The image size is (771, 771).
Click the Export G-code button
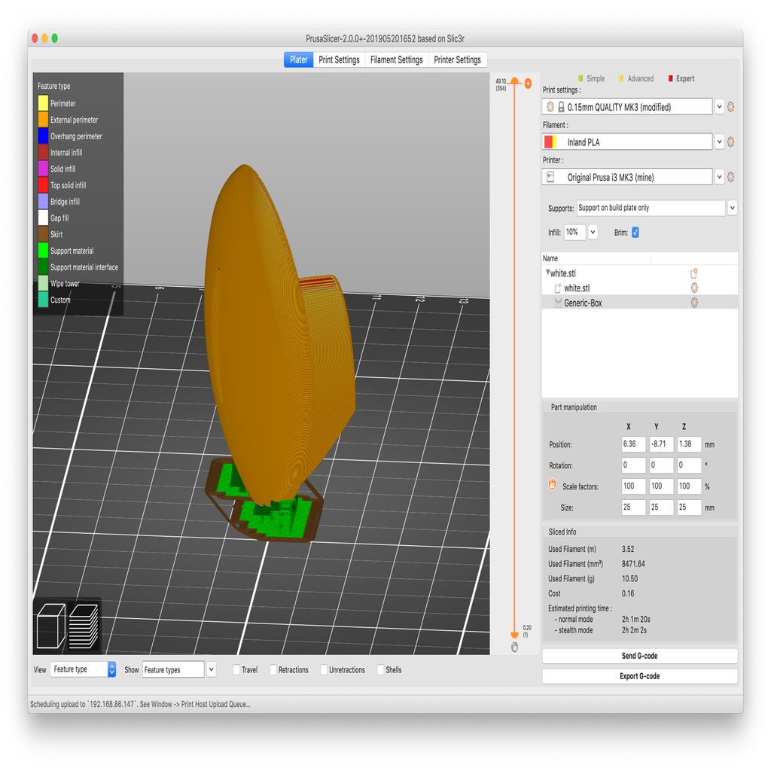point(639,676)
